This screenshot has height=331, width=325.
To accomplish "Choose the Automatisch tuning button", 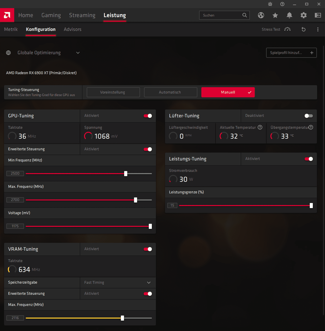I will tap(171, 92).
